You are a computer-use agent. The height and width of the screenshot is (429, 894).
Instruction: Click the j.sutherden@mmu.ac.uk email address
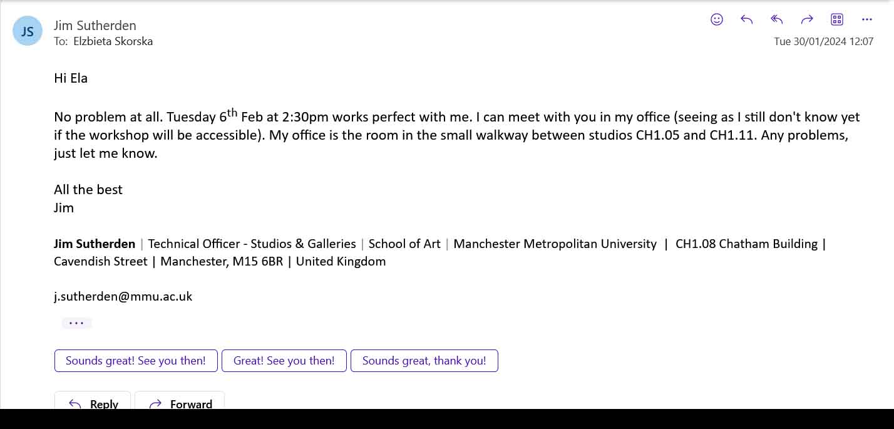tap(123, 297)
